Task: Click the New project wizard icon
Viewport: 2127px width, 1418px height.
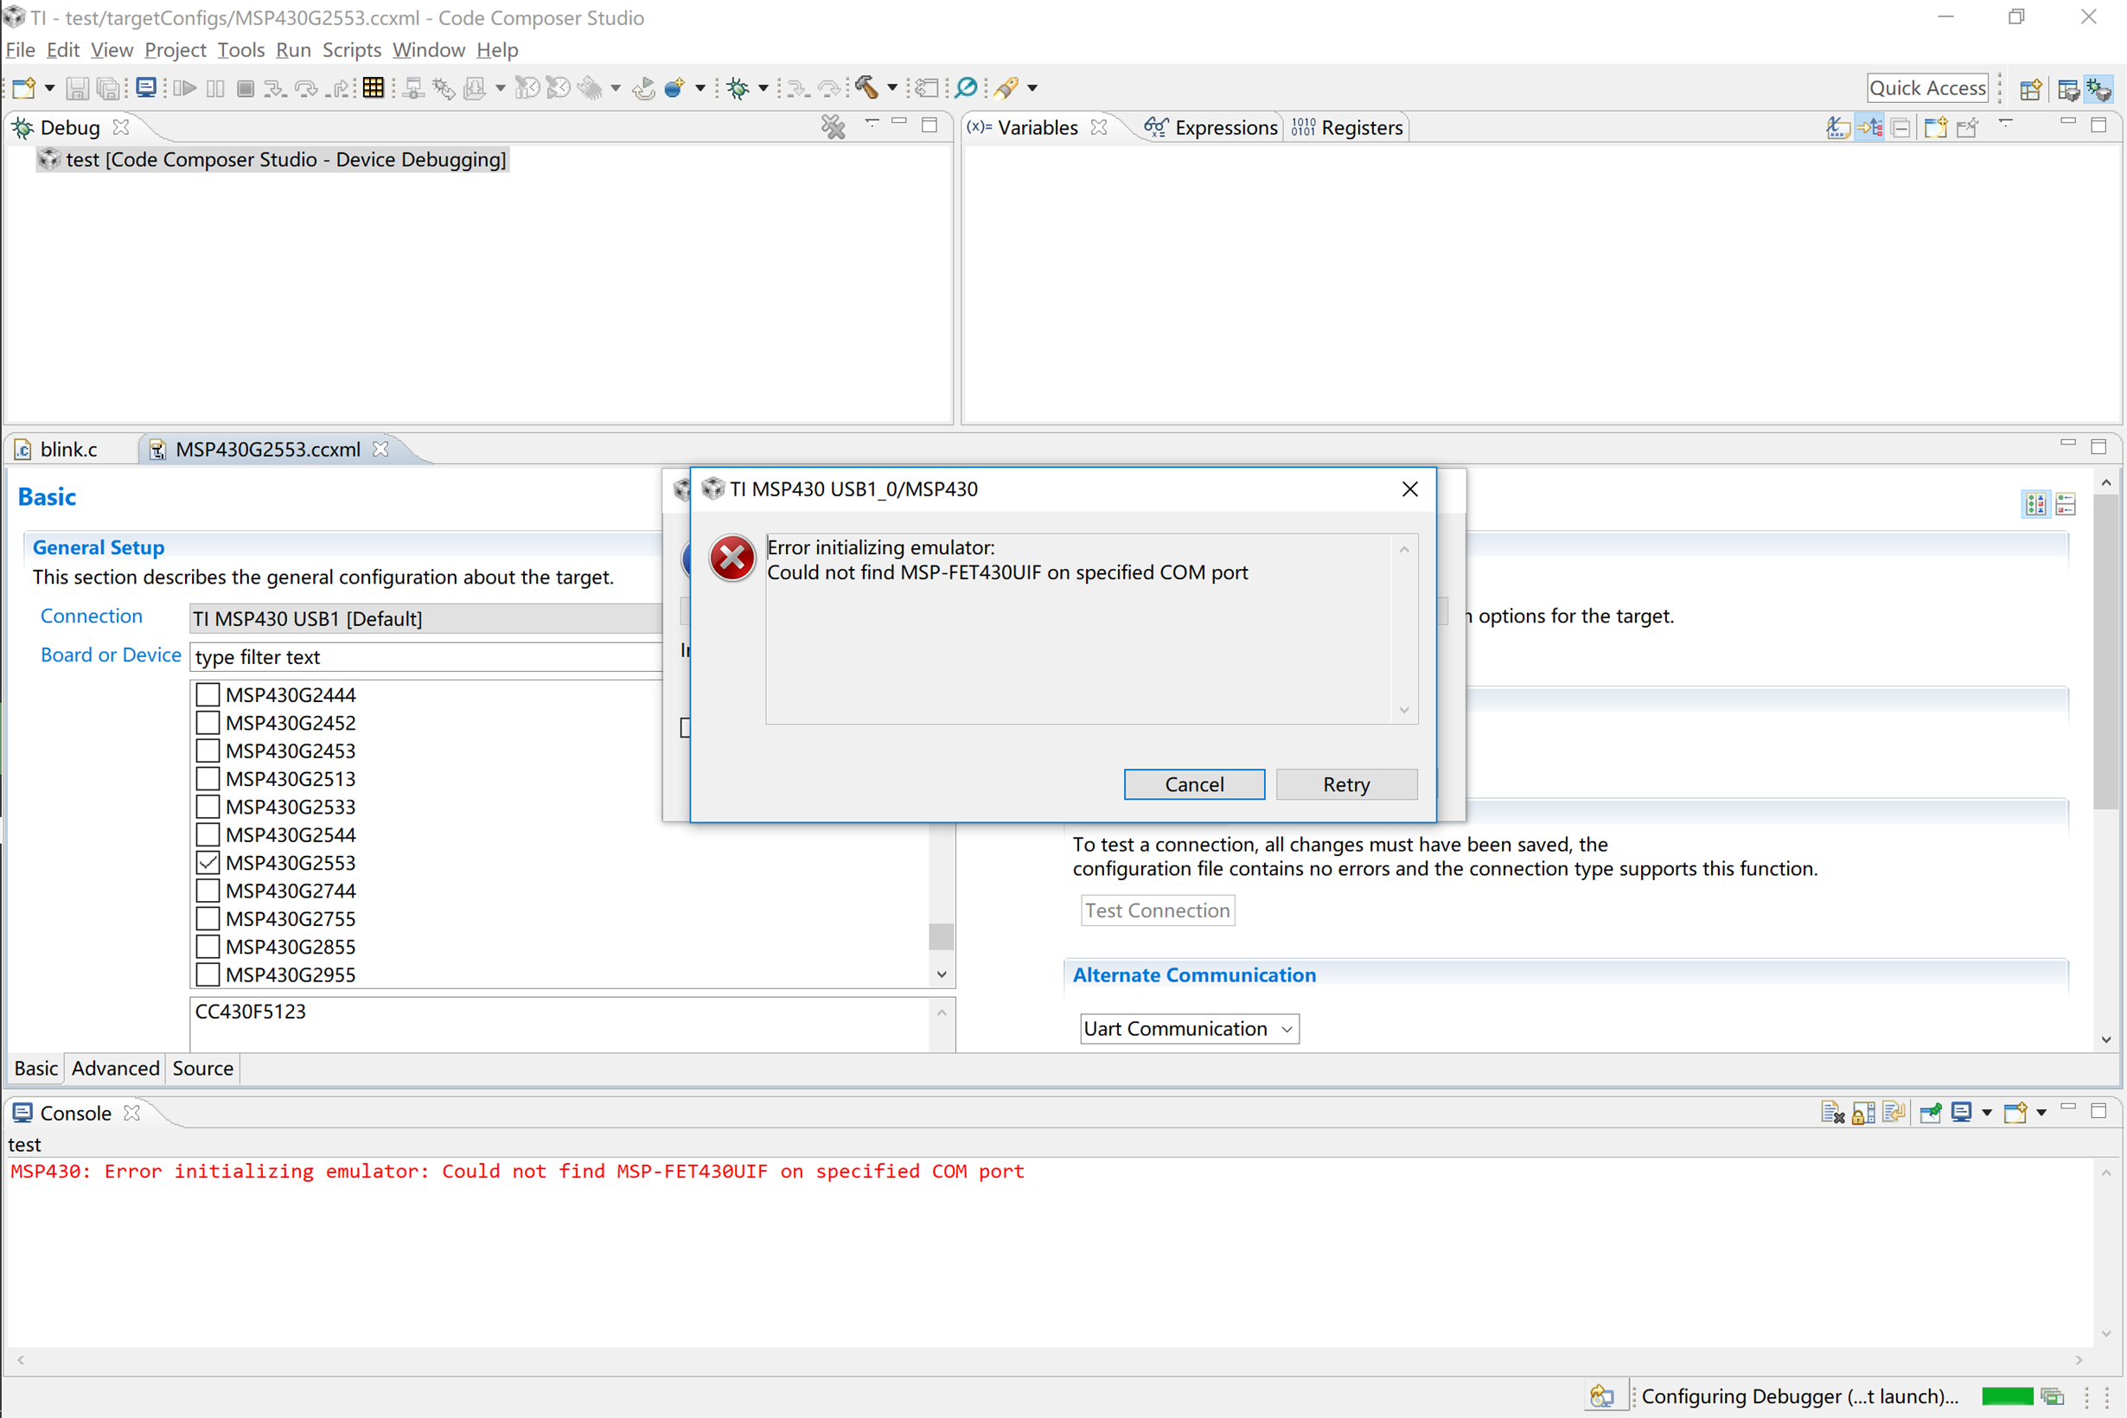Action: click(24, 87)
